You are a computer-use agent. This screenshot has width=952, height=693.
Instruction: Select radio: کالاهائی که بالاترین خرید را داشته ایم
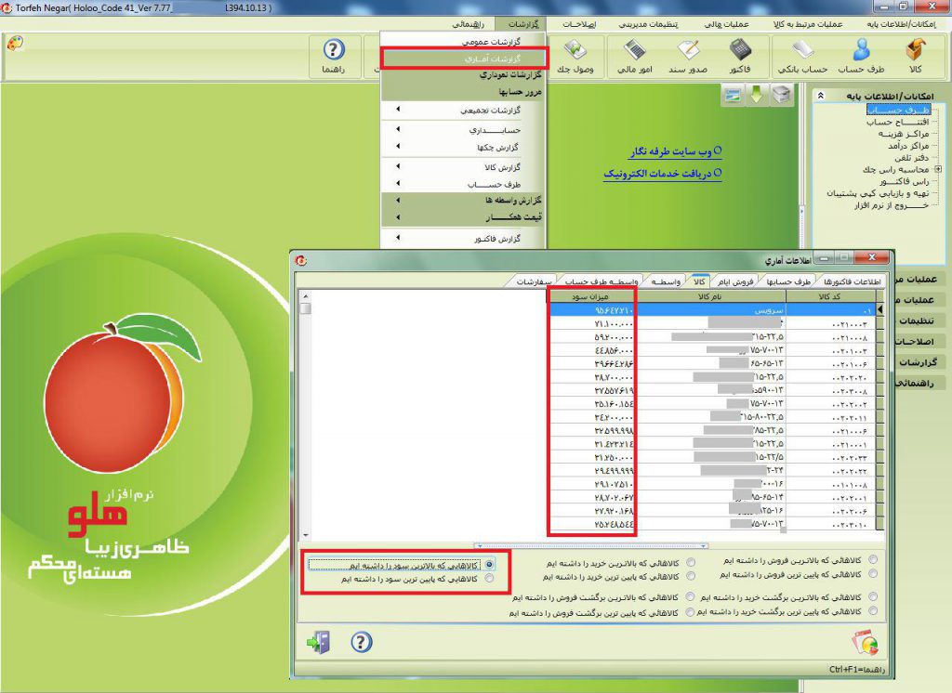(x=691, y=563)
